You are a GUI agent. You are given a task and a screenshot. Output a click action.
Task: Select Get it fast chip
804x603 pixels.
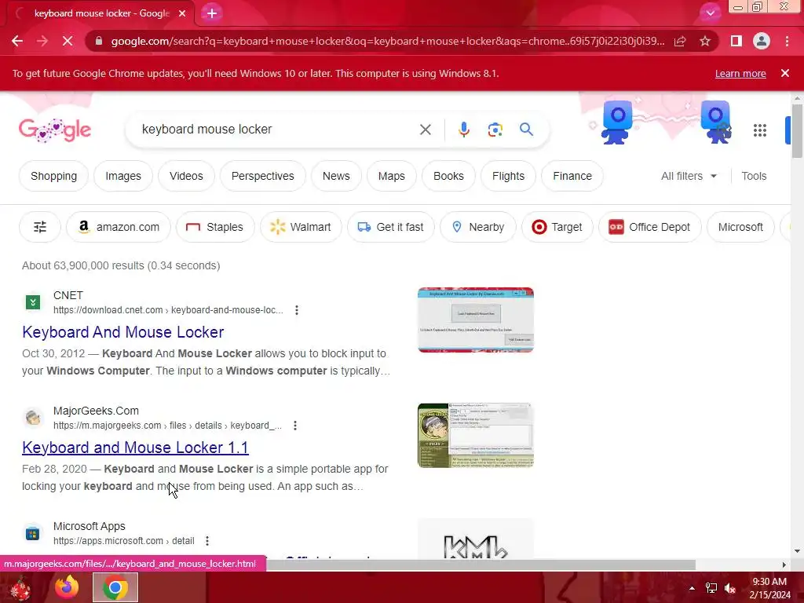[391, 227]
